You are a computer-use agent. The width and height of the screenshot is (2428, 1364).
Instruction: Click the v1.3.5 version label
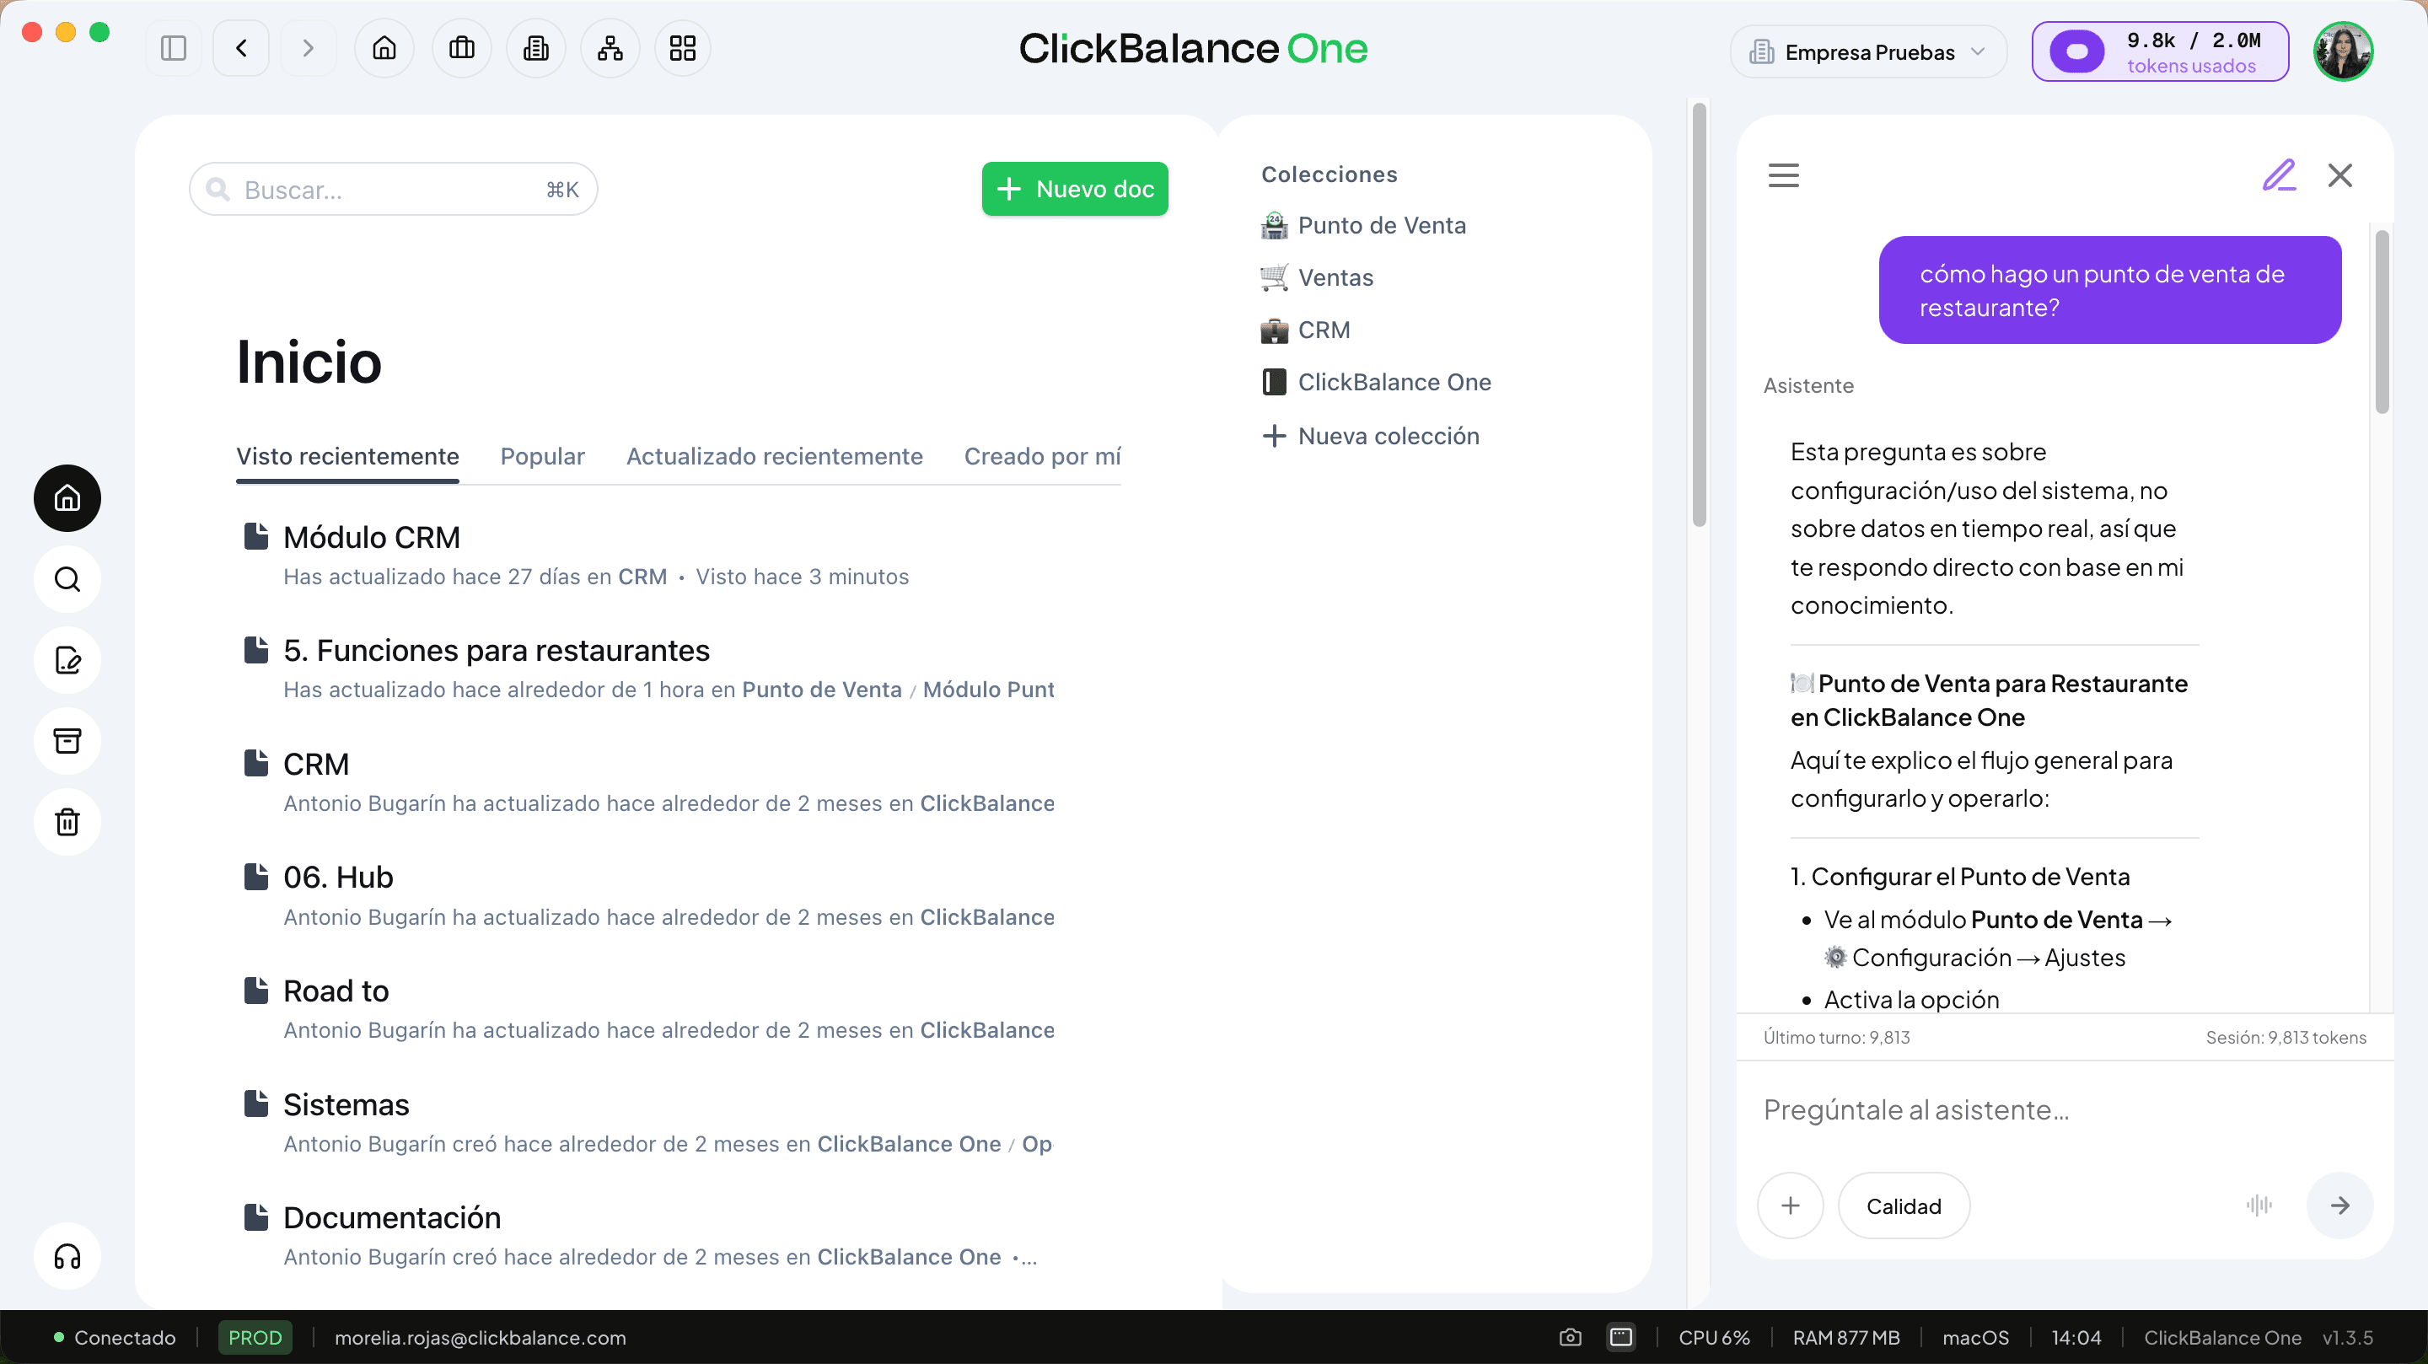pos(2347,1338)
